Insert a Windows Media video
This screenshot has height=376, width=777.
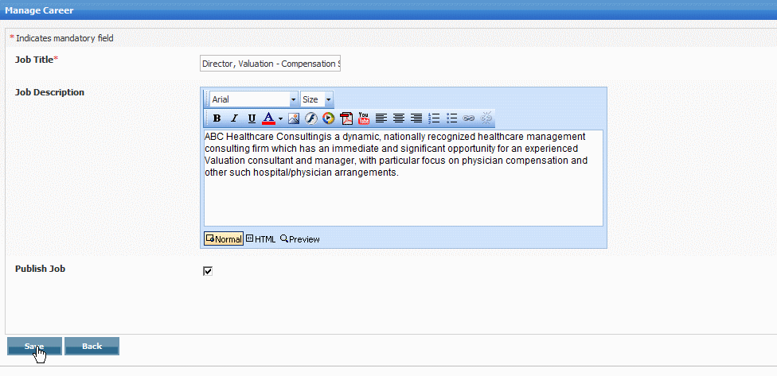(x=328, y=118)
